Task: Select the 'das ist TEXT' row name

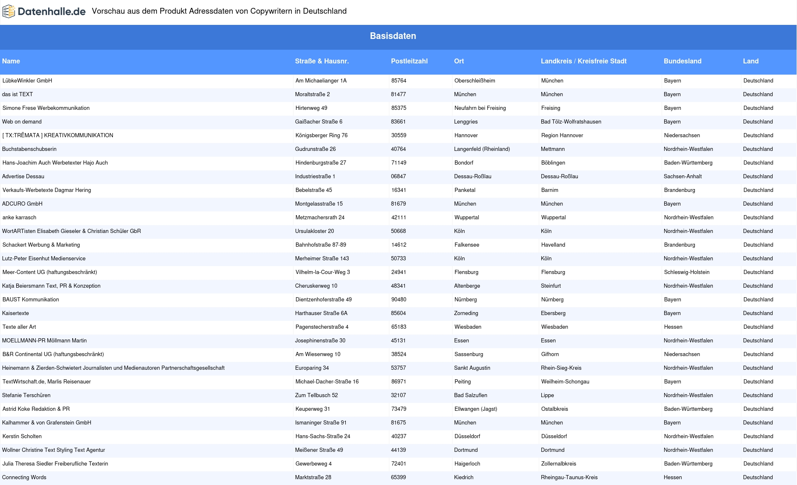Action: point(17,95)
